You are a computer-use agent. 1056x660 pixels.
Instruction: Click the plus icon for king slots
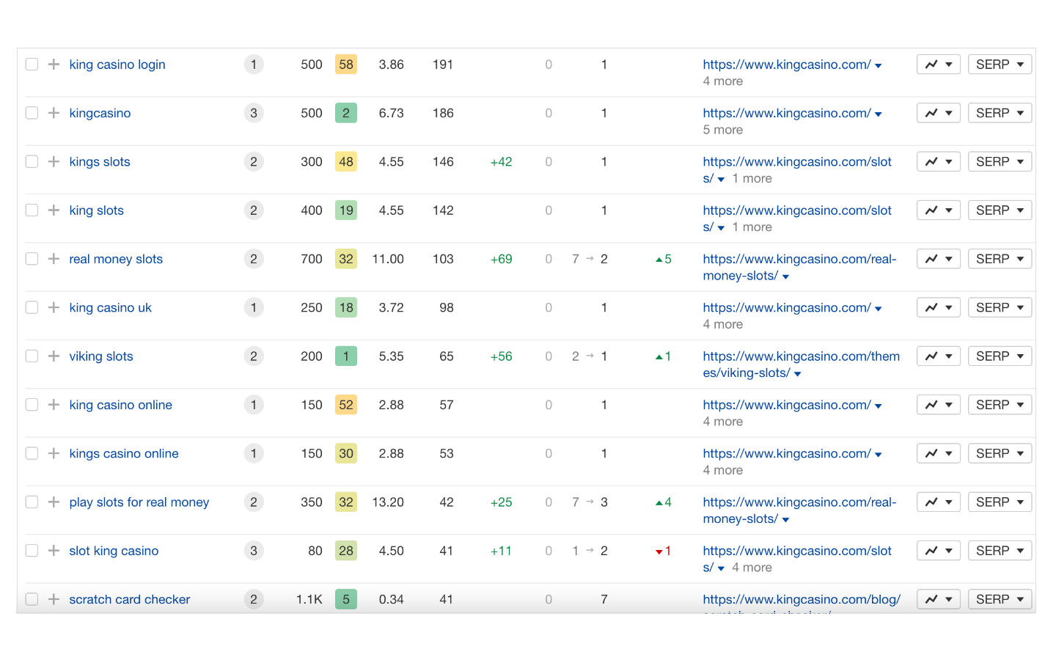[x=54, y=210]
